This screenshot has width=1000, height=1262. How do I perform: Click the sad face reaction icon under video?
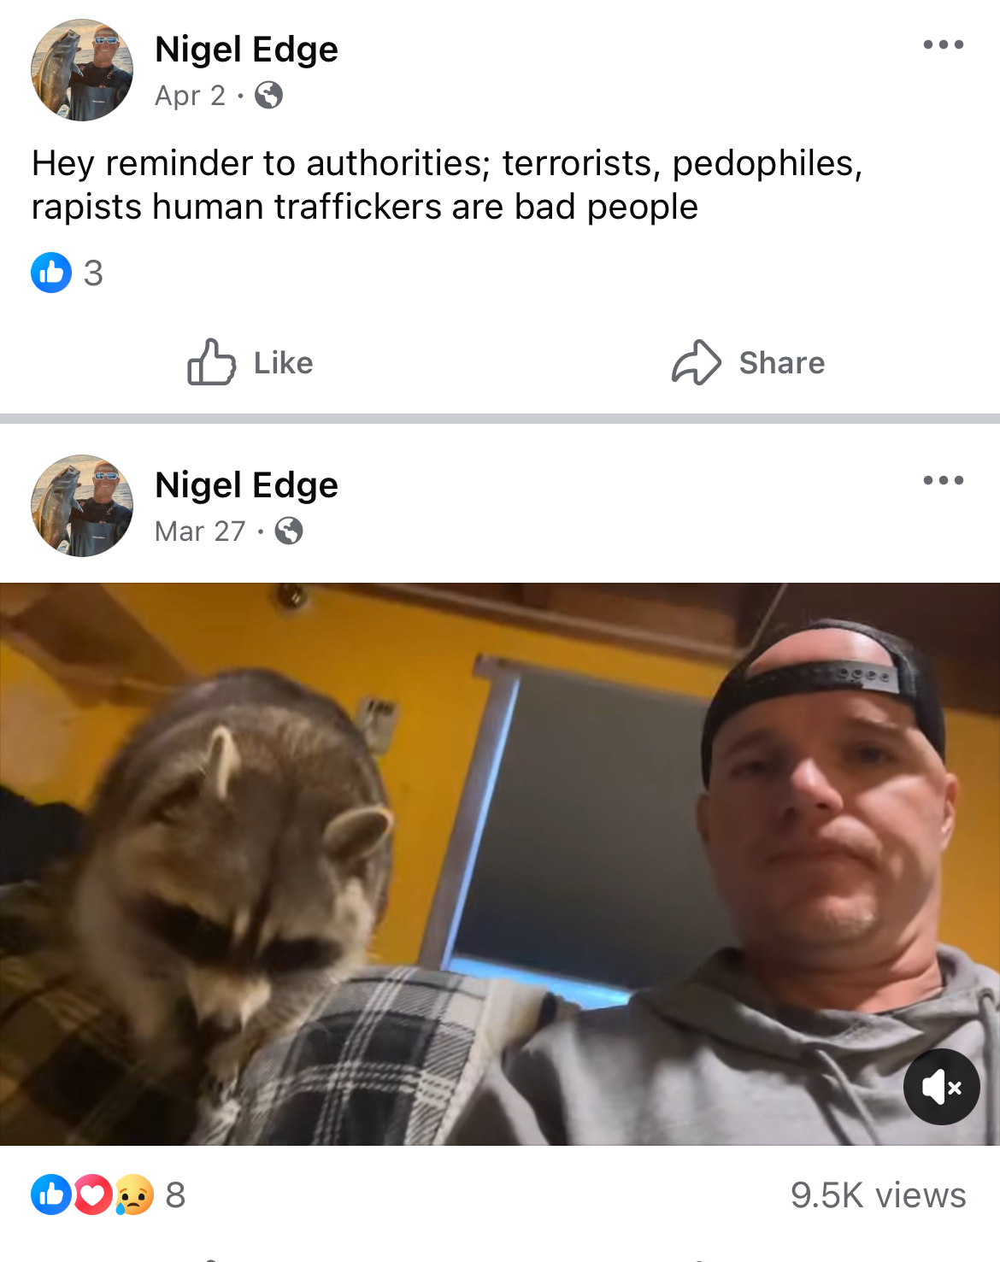(133, 1194)
